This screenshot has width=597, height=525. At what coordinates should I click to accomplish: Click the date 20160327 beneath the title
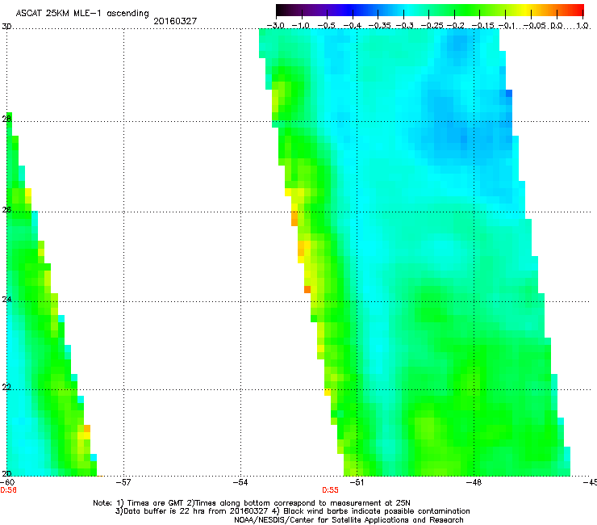pos(175,21)
